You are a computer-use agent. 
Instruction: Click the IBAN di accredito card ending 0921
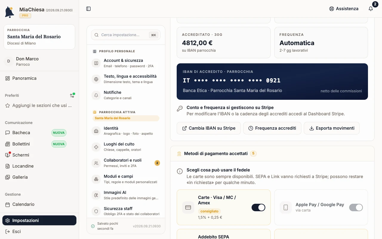[272, 81]
